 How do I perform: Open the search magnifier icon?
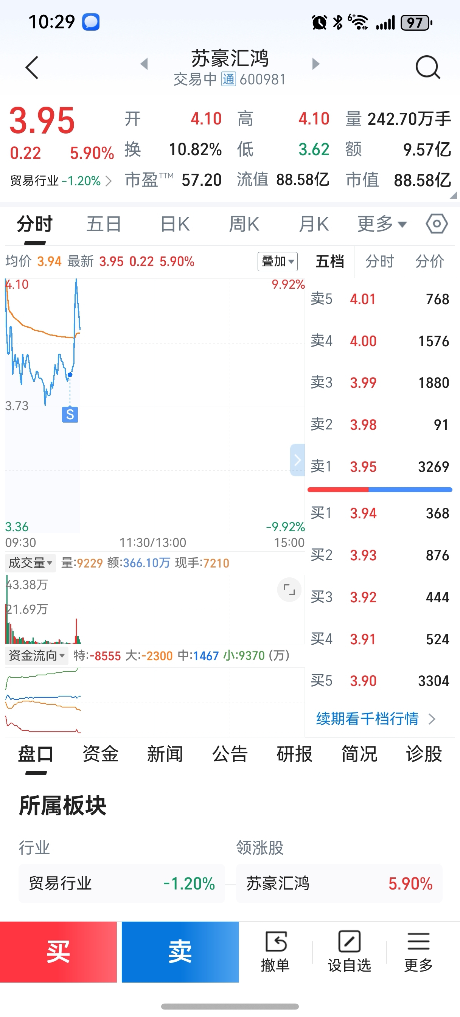click(x=428, y=67)
